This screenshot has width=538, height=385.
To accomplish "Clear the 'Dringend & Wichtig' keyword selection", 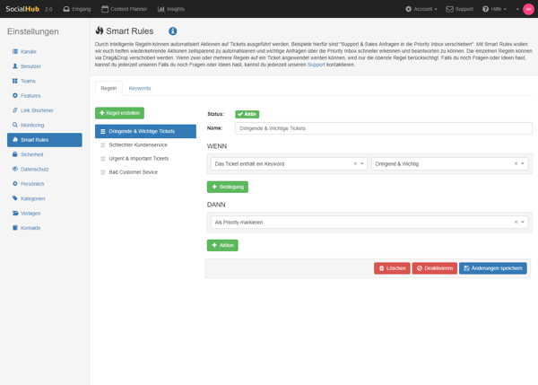I will click(516, 164).
